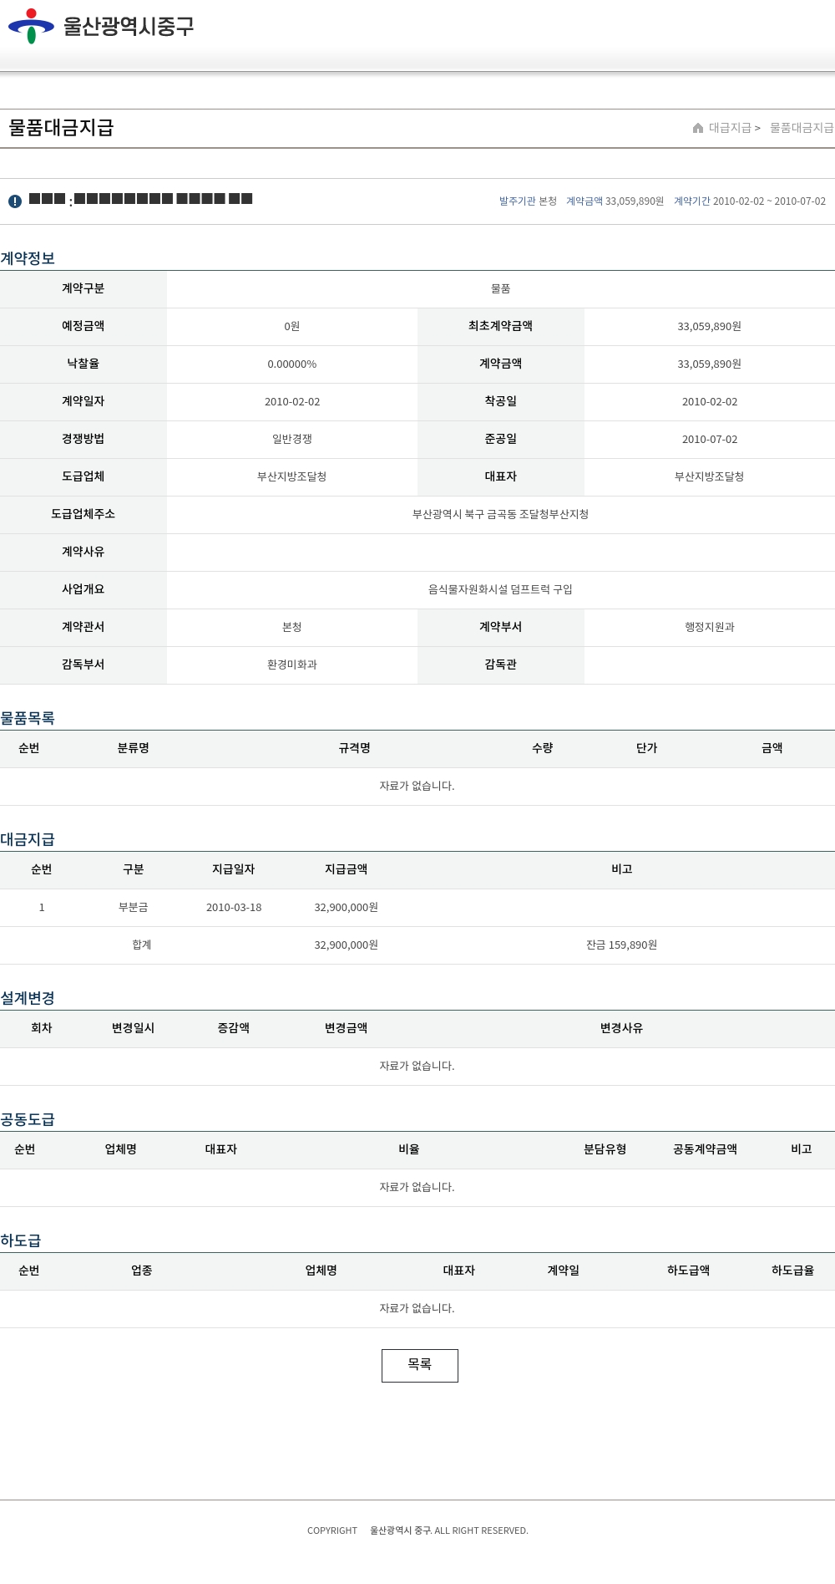Viewport: 835px width, 1584px height.
Task: Open the 대금지급 breadcrumb link
Action: [730, 128]
